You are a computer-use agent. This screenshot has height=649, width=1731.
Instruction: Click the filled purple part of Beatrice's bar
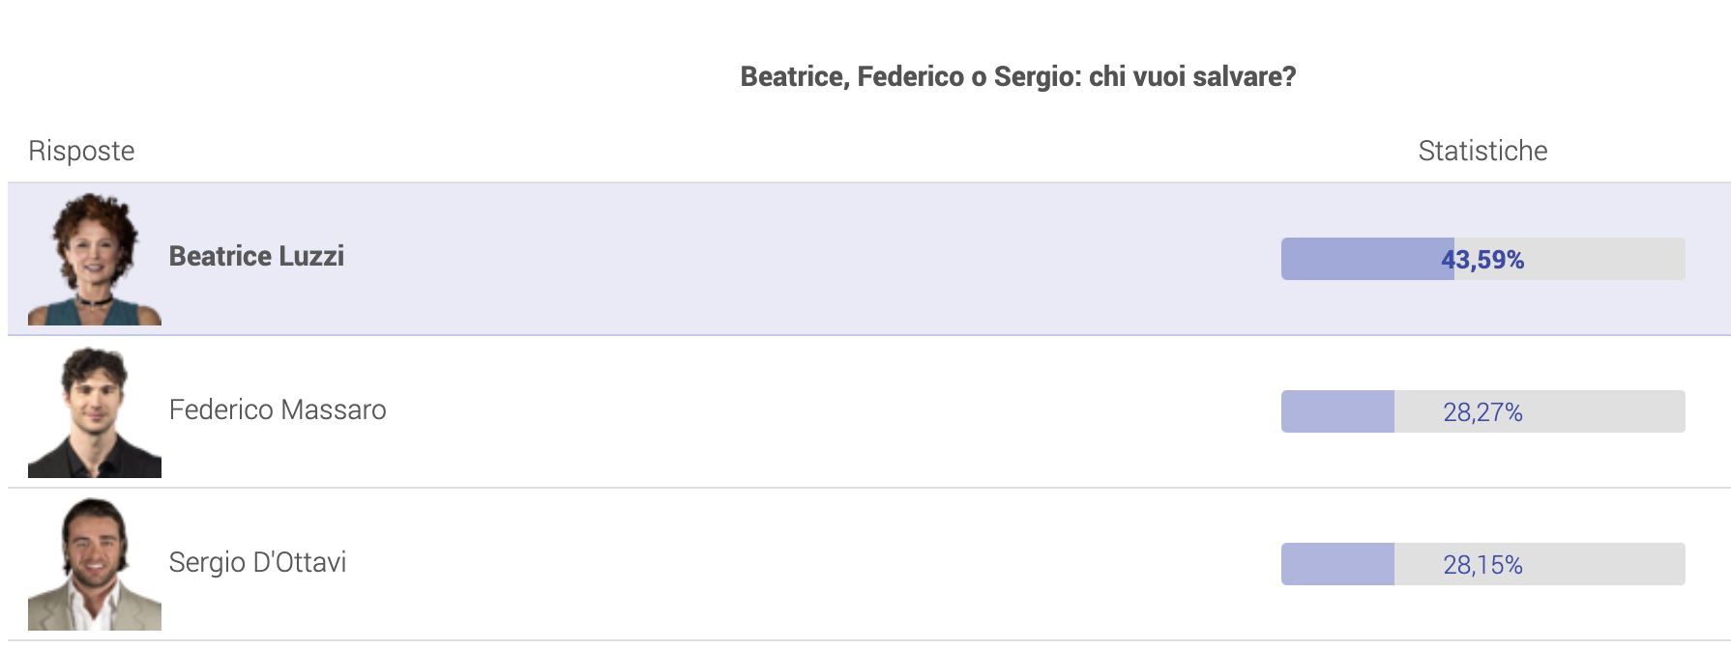click(x=1361, y=259)
